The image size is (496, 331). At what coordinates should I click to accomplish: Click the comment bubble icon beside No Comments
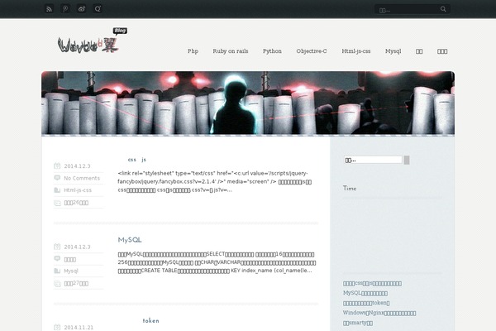point(57,178)
